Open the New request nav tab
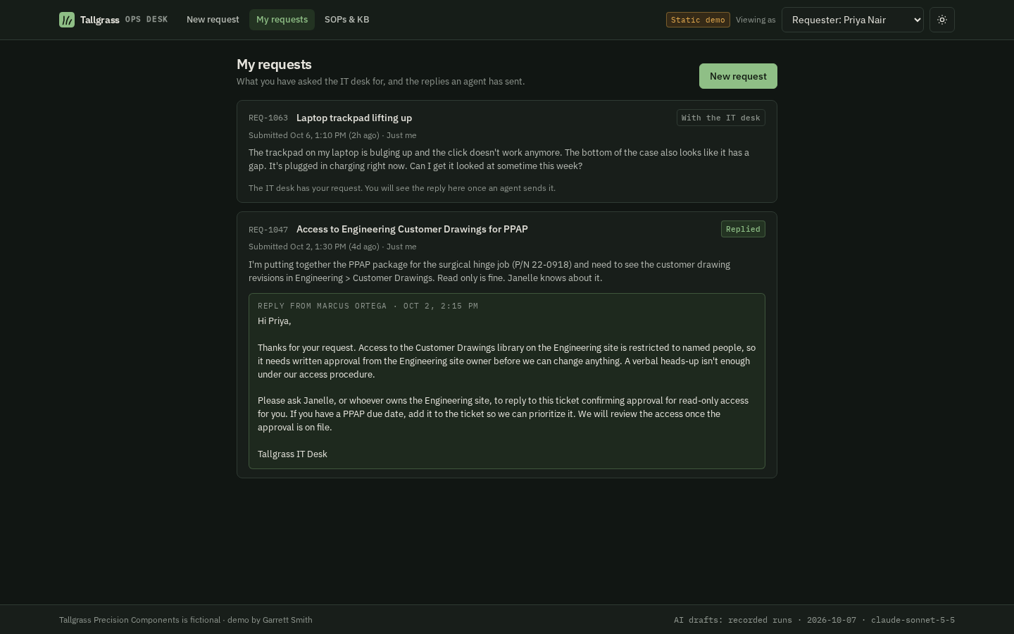The image size is (1014, 634). point(213,20)
